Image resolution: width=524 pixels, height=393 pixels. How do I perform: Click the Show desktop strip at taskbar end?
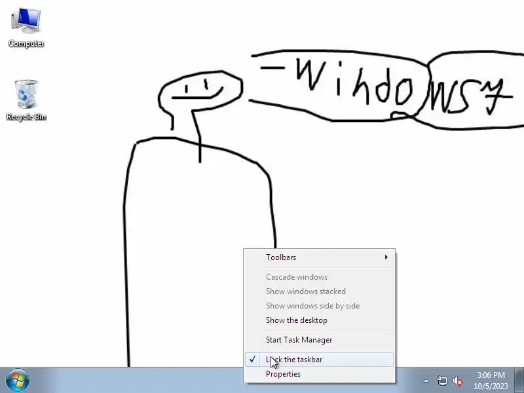click(519, 380)
